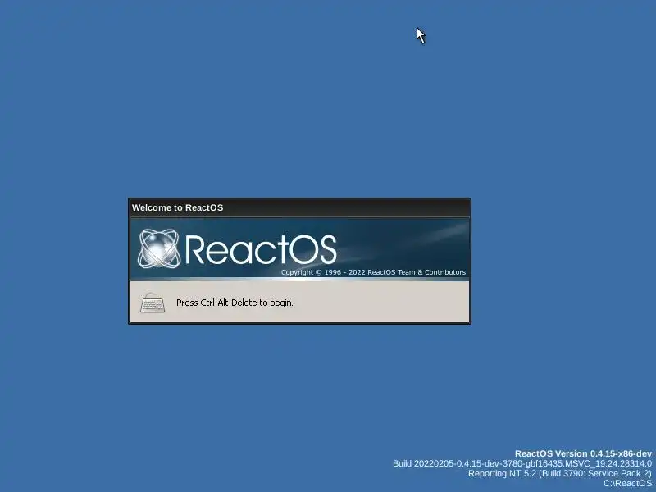The height and width of the screenshot is (492, 656).
Task: Click the "Press Ctrl-Alt-Delete to begin." message
Action: coord(235,303)
